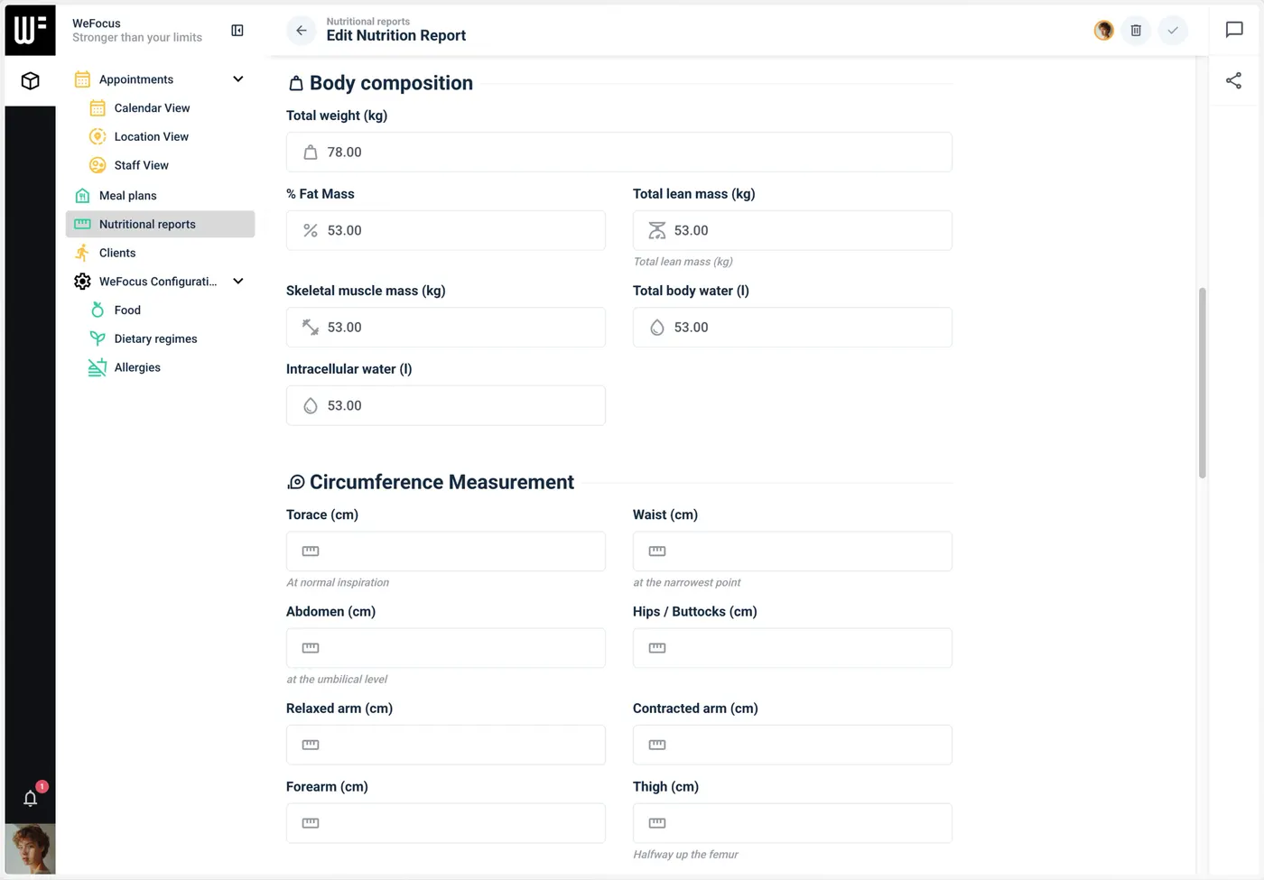Collapse the sidebar panel toggle icon

tap(237, 31)
